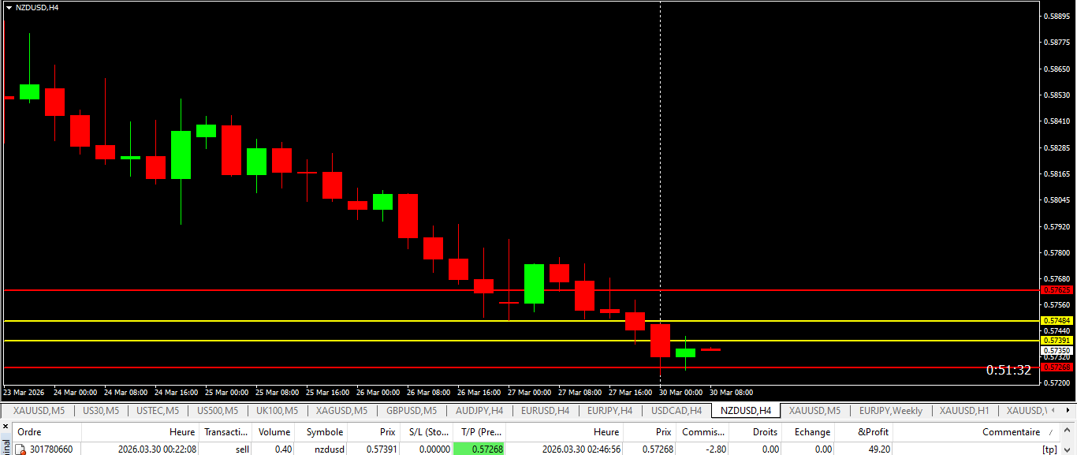Click the open price cell 0.57391

(x=382, y=449)
